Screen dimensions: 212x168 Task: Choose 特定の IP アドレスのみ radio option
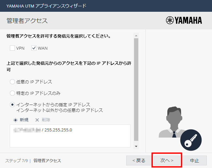click(12, 93)
